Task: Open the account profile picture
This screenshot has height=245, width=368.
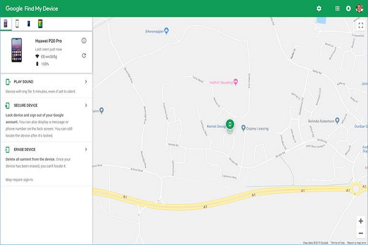Action: pyautogui.click(x=359, y=9)
